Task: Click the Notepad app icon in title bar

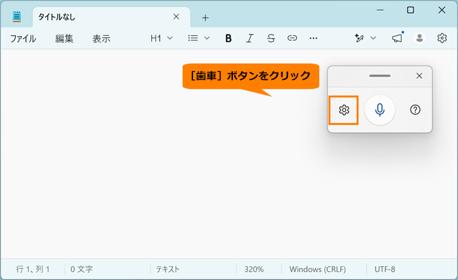Action: (17, 16)
